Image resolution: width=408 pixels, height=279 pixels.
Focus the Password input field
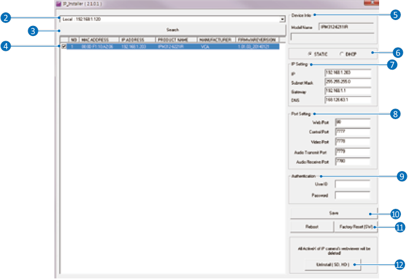pyautogui.click(x=352, y=194)
